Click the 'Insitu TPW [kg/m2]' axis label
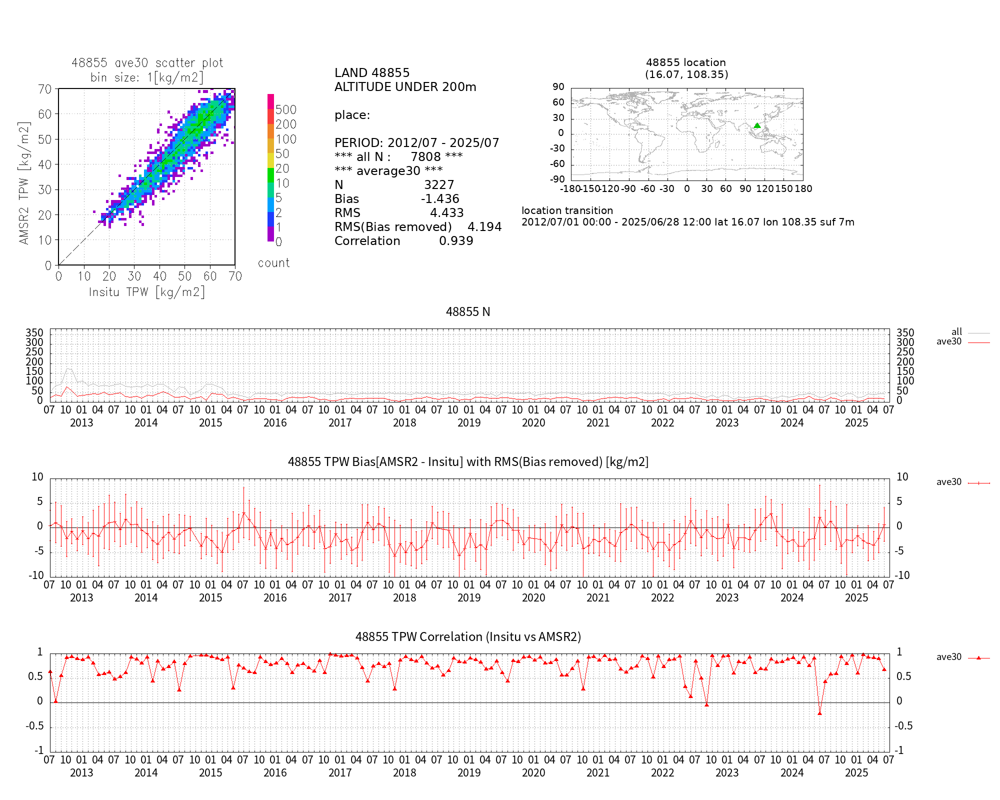Image resolution: width=1000 pixels, height=800 pixels. [x=147, y=292]
